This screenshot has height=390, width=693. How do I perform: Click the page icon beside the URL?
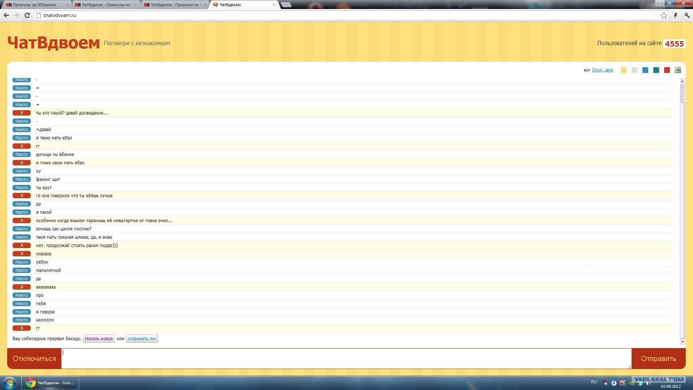coord(39,15)
